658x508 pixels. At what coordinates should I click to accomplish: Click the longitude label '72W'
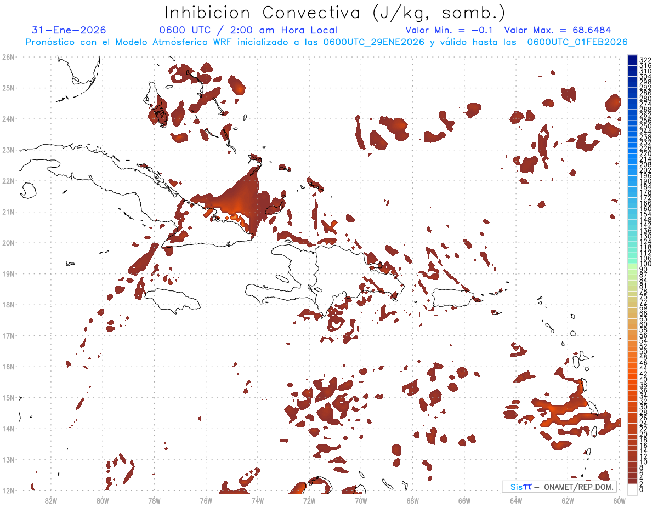tap(309, 500)
